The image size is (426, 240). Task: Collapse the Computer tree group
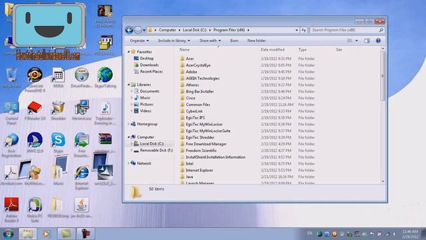tap(128, 137)
